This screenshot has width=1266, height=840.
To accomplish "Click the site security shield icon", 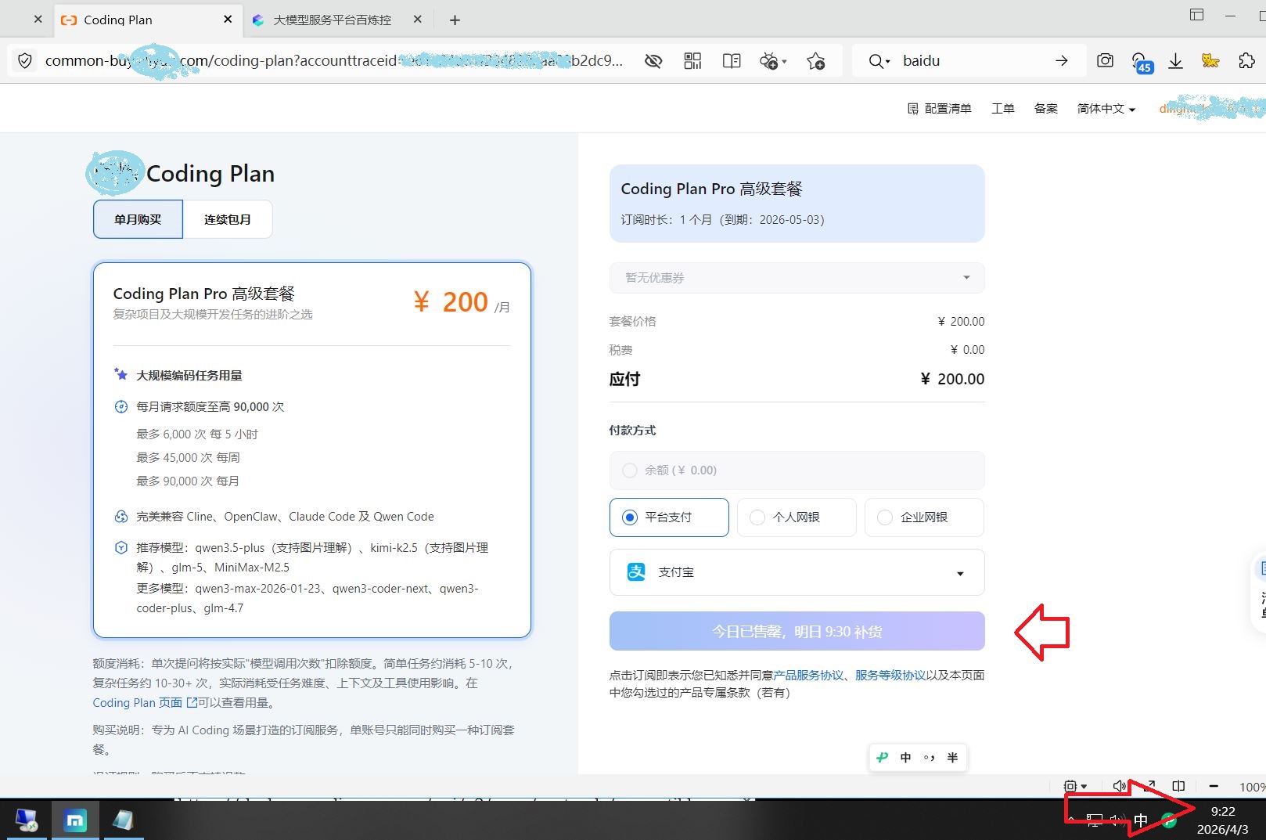I will 25,60.
